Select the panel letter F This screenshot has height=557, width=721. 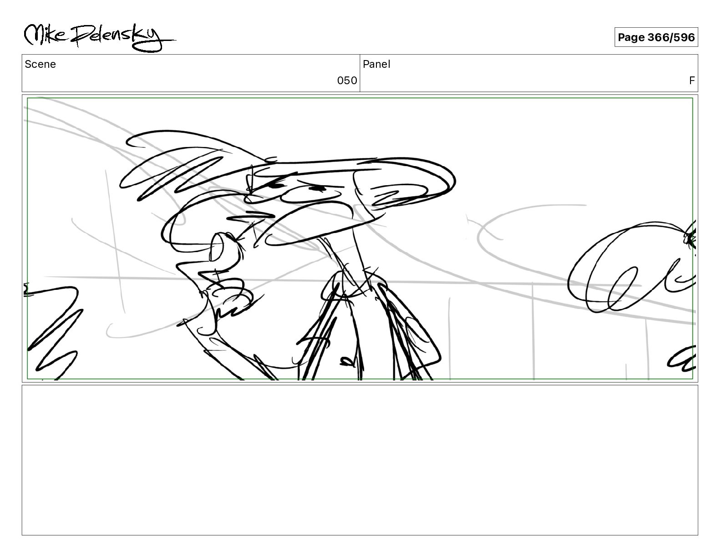click(x=692, y=81)
